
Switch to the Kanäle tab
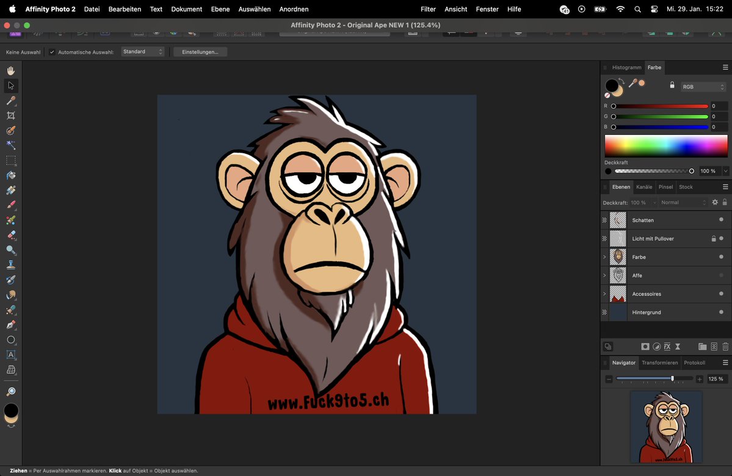pos(644,187)
